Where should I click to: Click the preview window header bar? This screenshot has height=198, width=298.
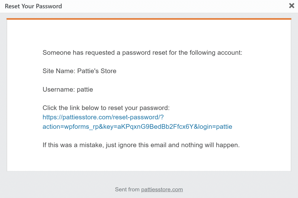[x=160, y=6]
